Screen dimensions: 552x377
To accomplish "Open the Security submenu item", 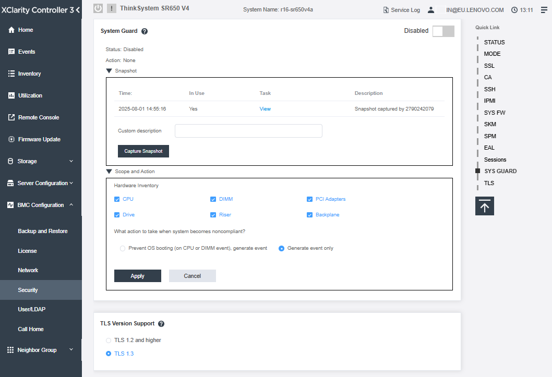I will [x=41, y=290].
